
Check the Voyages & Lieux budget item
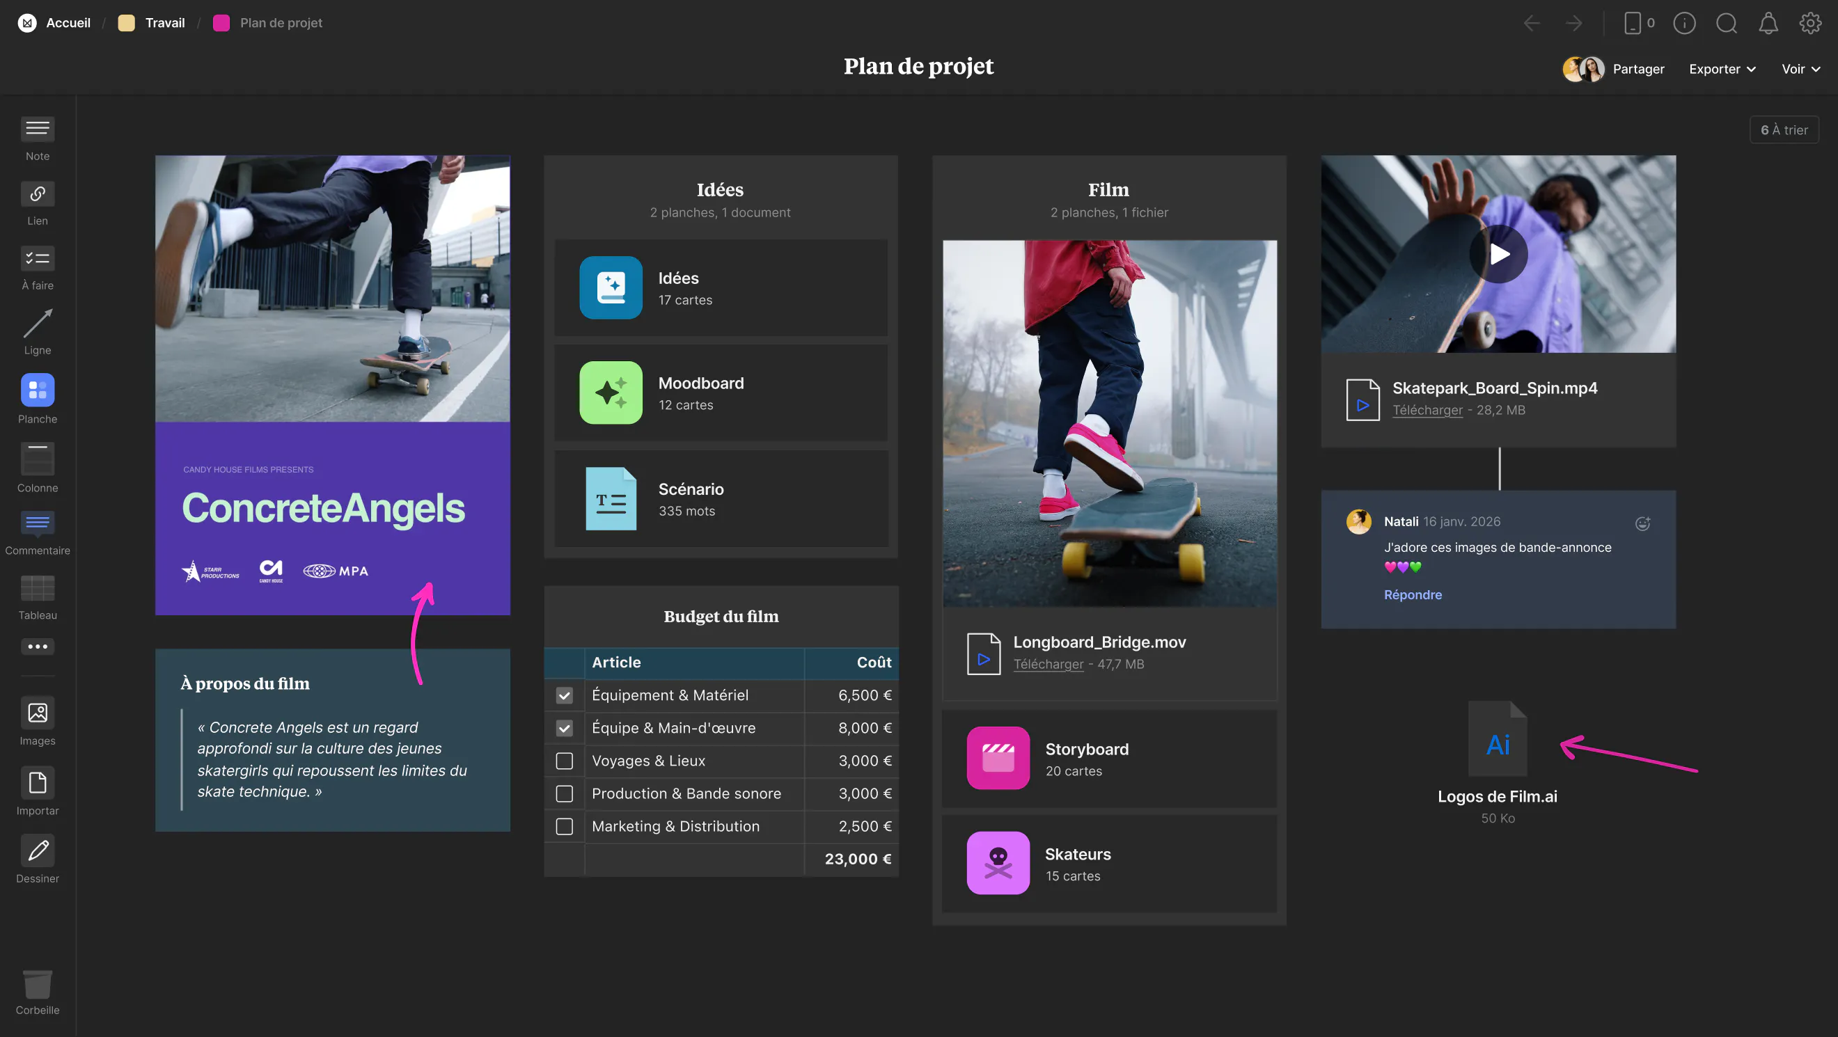[565, 761]
